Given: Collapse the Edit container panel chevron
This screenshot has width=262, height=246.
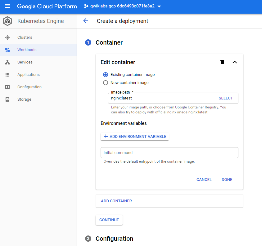Looking at the screenshot, I should [235, 62].
